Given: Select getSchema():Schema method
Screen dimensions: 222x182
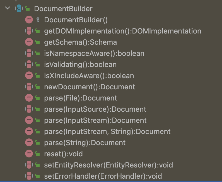Looking at the screenshot, I should [80, 42].
